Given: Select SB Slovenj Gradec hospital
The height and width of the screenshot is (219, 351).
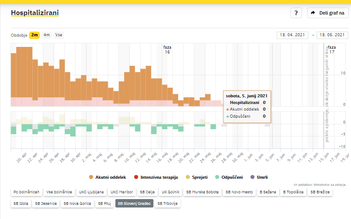Looking at the screenshot, I should coord(134,204).
